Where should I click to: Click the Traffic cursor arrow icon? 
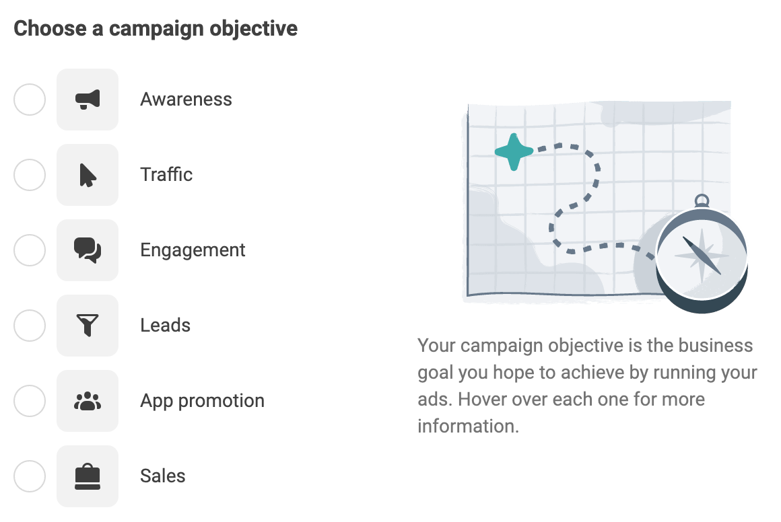point(88,175)
